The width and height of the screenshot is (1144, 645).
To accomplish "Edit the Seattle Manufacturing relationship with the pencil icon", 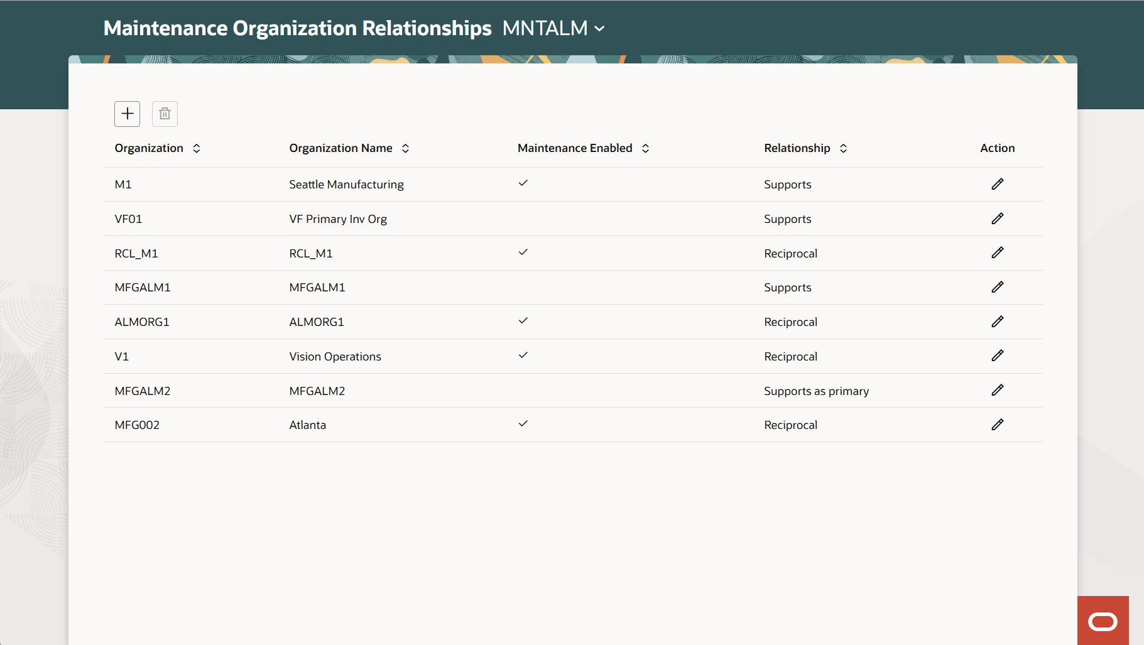I will [x=998, y=184].
